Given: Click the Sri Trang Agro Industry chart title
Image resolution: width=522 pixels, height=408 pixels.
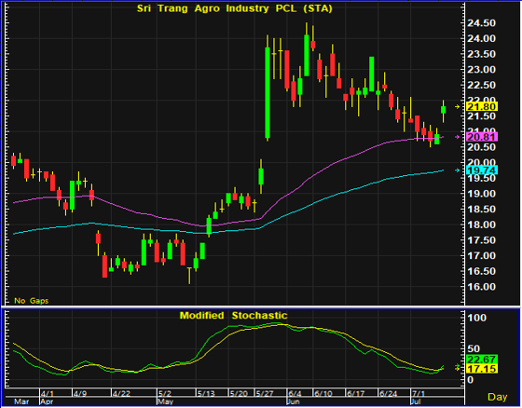Looking at the screenshot, I should click(234, 8).
